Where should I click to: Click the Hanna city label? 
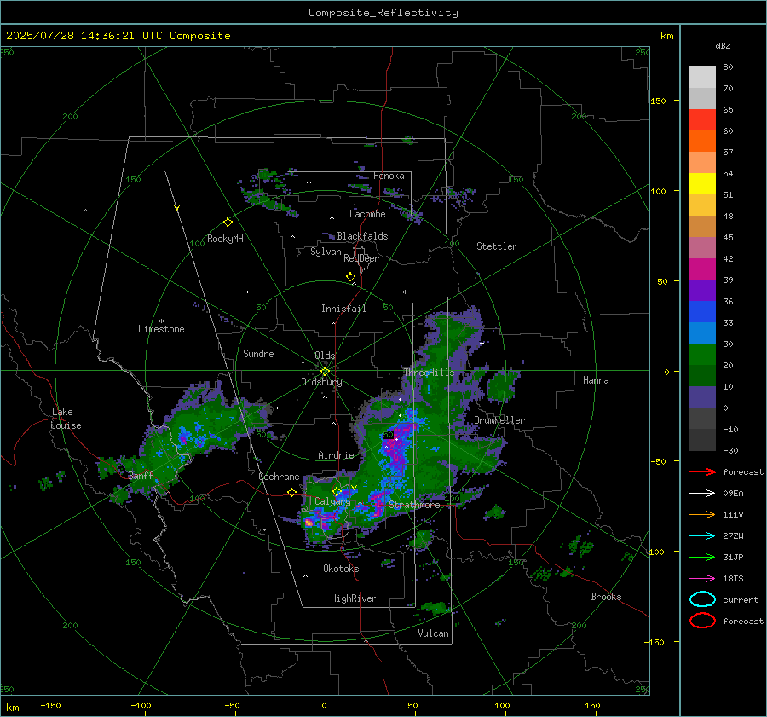click(x=596, y=380)
